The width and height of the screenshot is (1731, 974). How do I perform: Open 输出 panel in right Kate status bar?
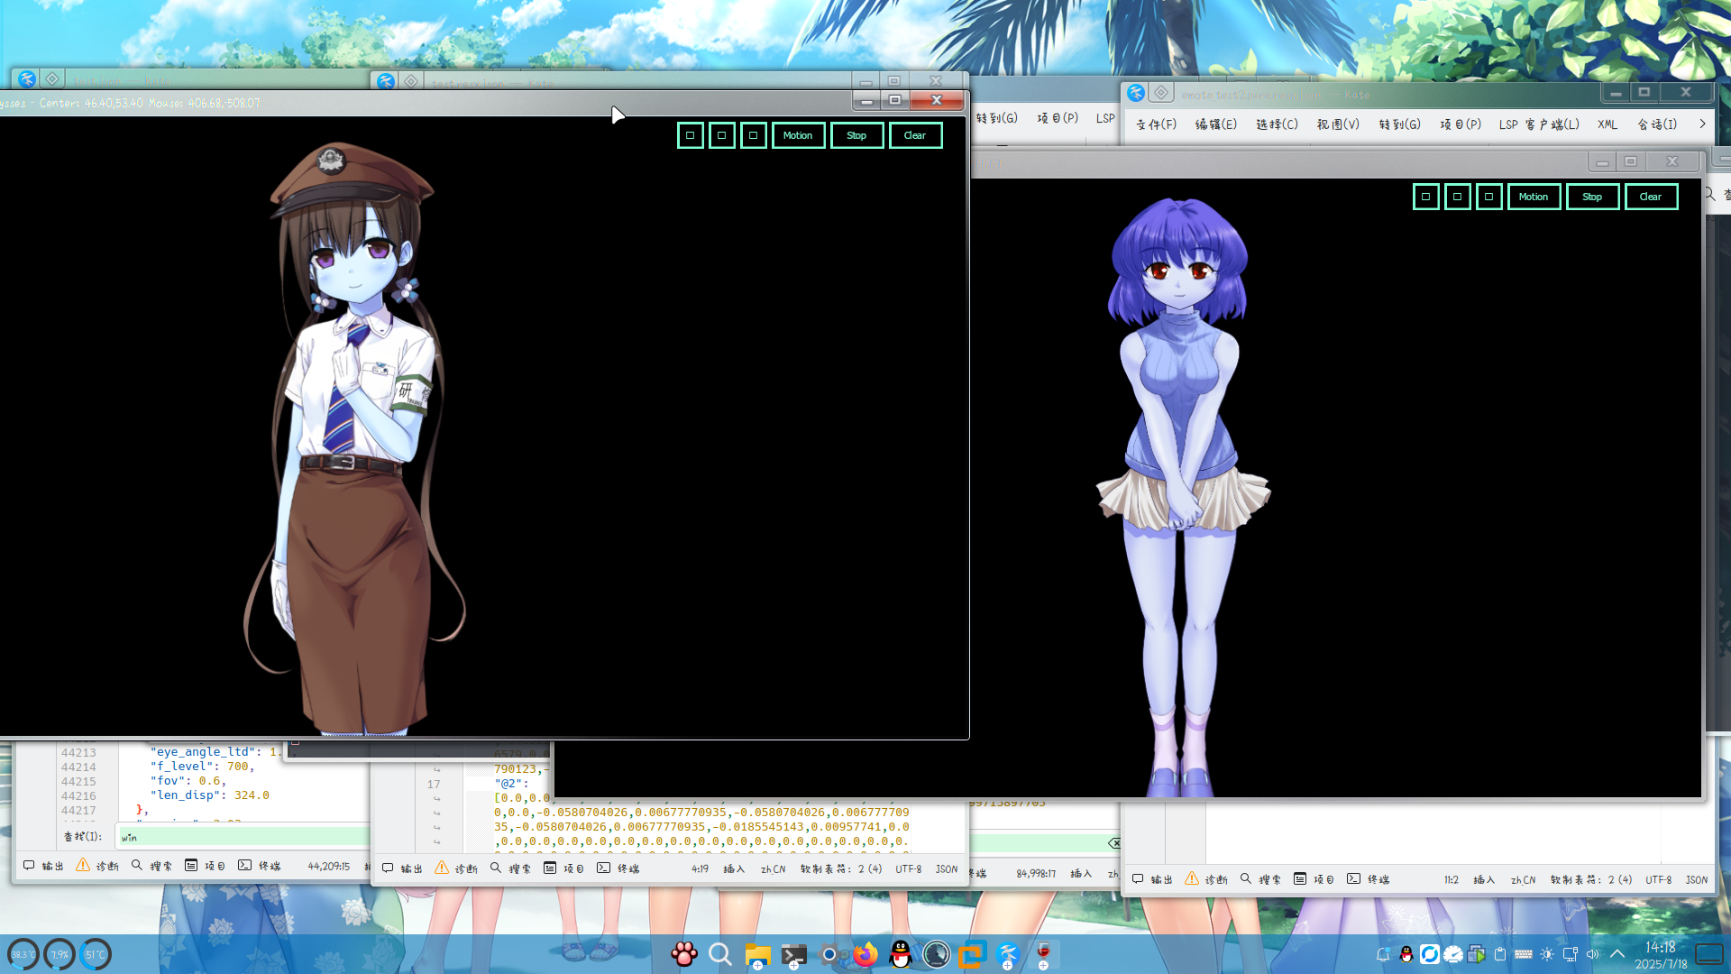click(x=1152, y=879)
